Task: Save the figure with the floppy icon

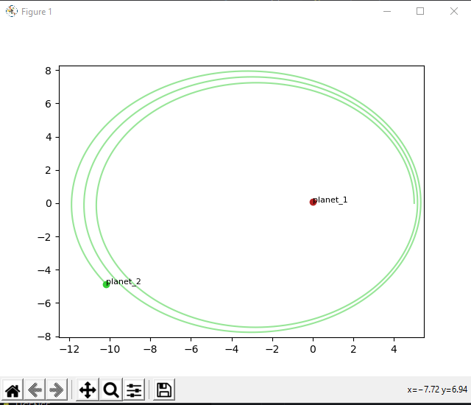Action: tap(164, 390)
